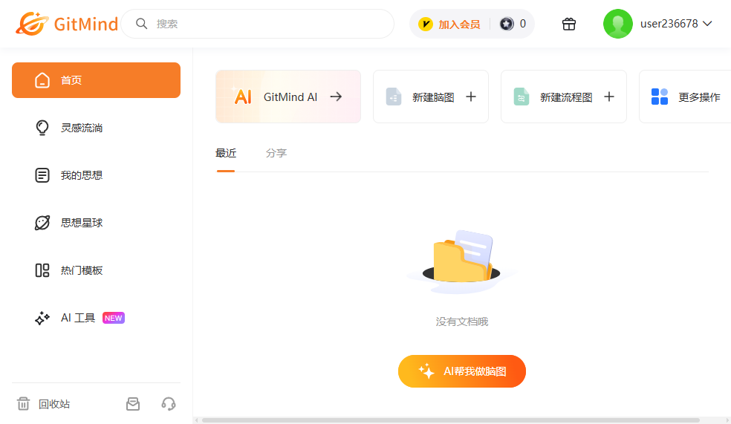Click the 没有文档哦 empty-state text
This screenshot has height=424, width=731.
[462, 322]
